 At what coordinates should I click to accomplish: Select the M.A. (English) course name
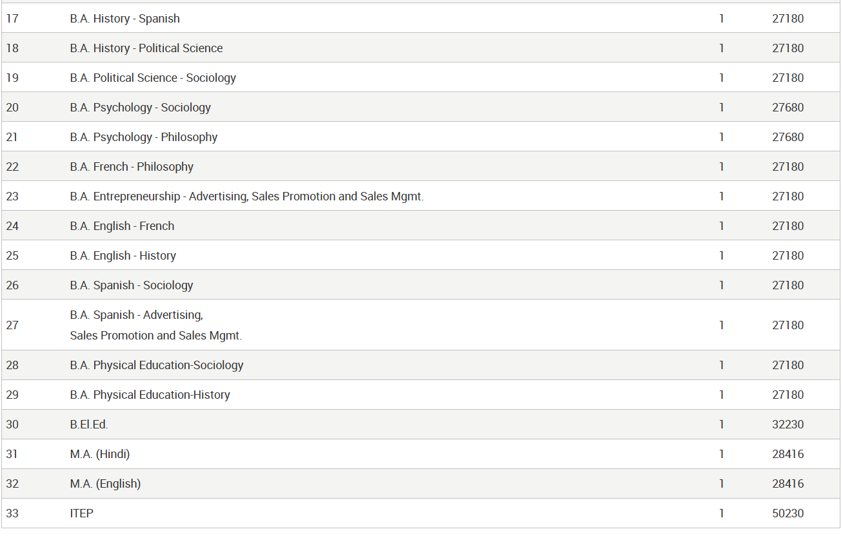coord(105,484)
